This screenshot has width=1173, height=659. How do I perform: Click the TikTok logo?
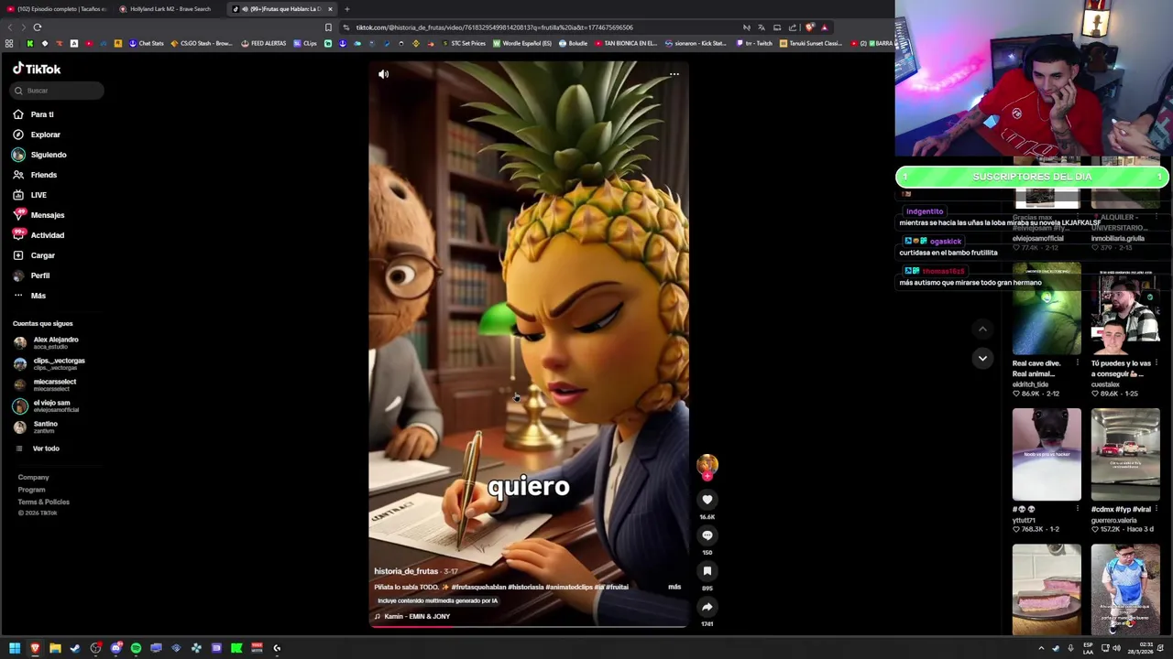(37, 69)
